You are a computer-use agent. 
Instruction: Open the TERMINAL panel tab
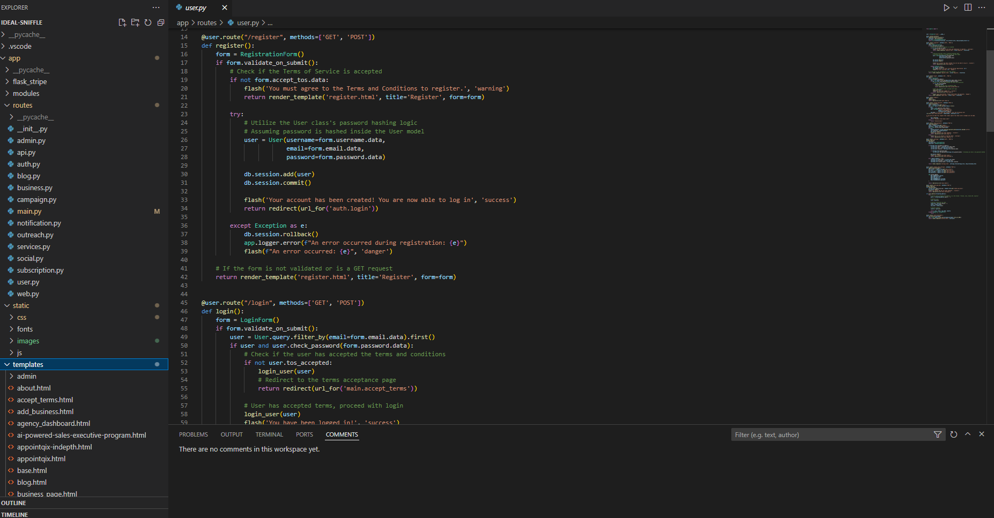point(269,434)
